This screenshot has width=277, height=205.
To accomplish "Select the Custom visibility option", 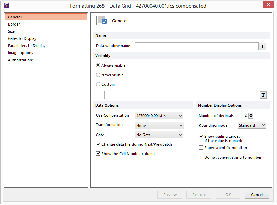I will pos(98,84).
